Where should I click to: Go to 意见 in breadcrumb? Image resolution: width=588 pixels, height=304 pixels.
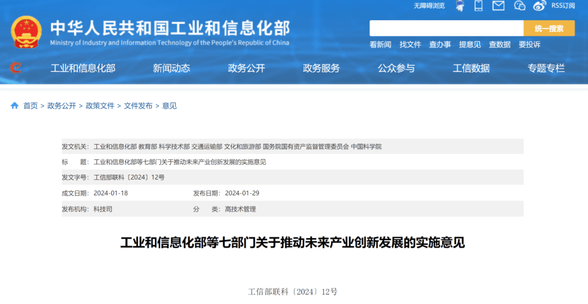click(x=169, y=106)
